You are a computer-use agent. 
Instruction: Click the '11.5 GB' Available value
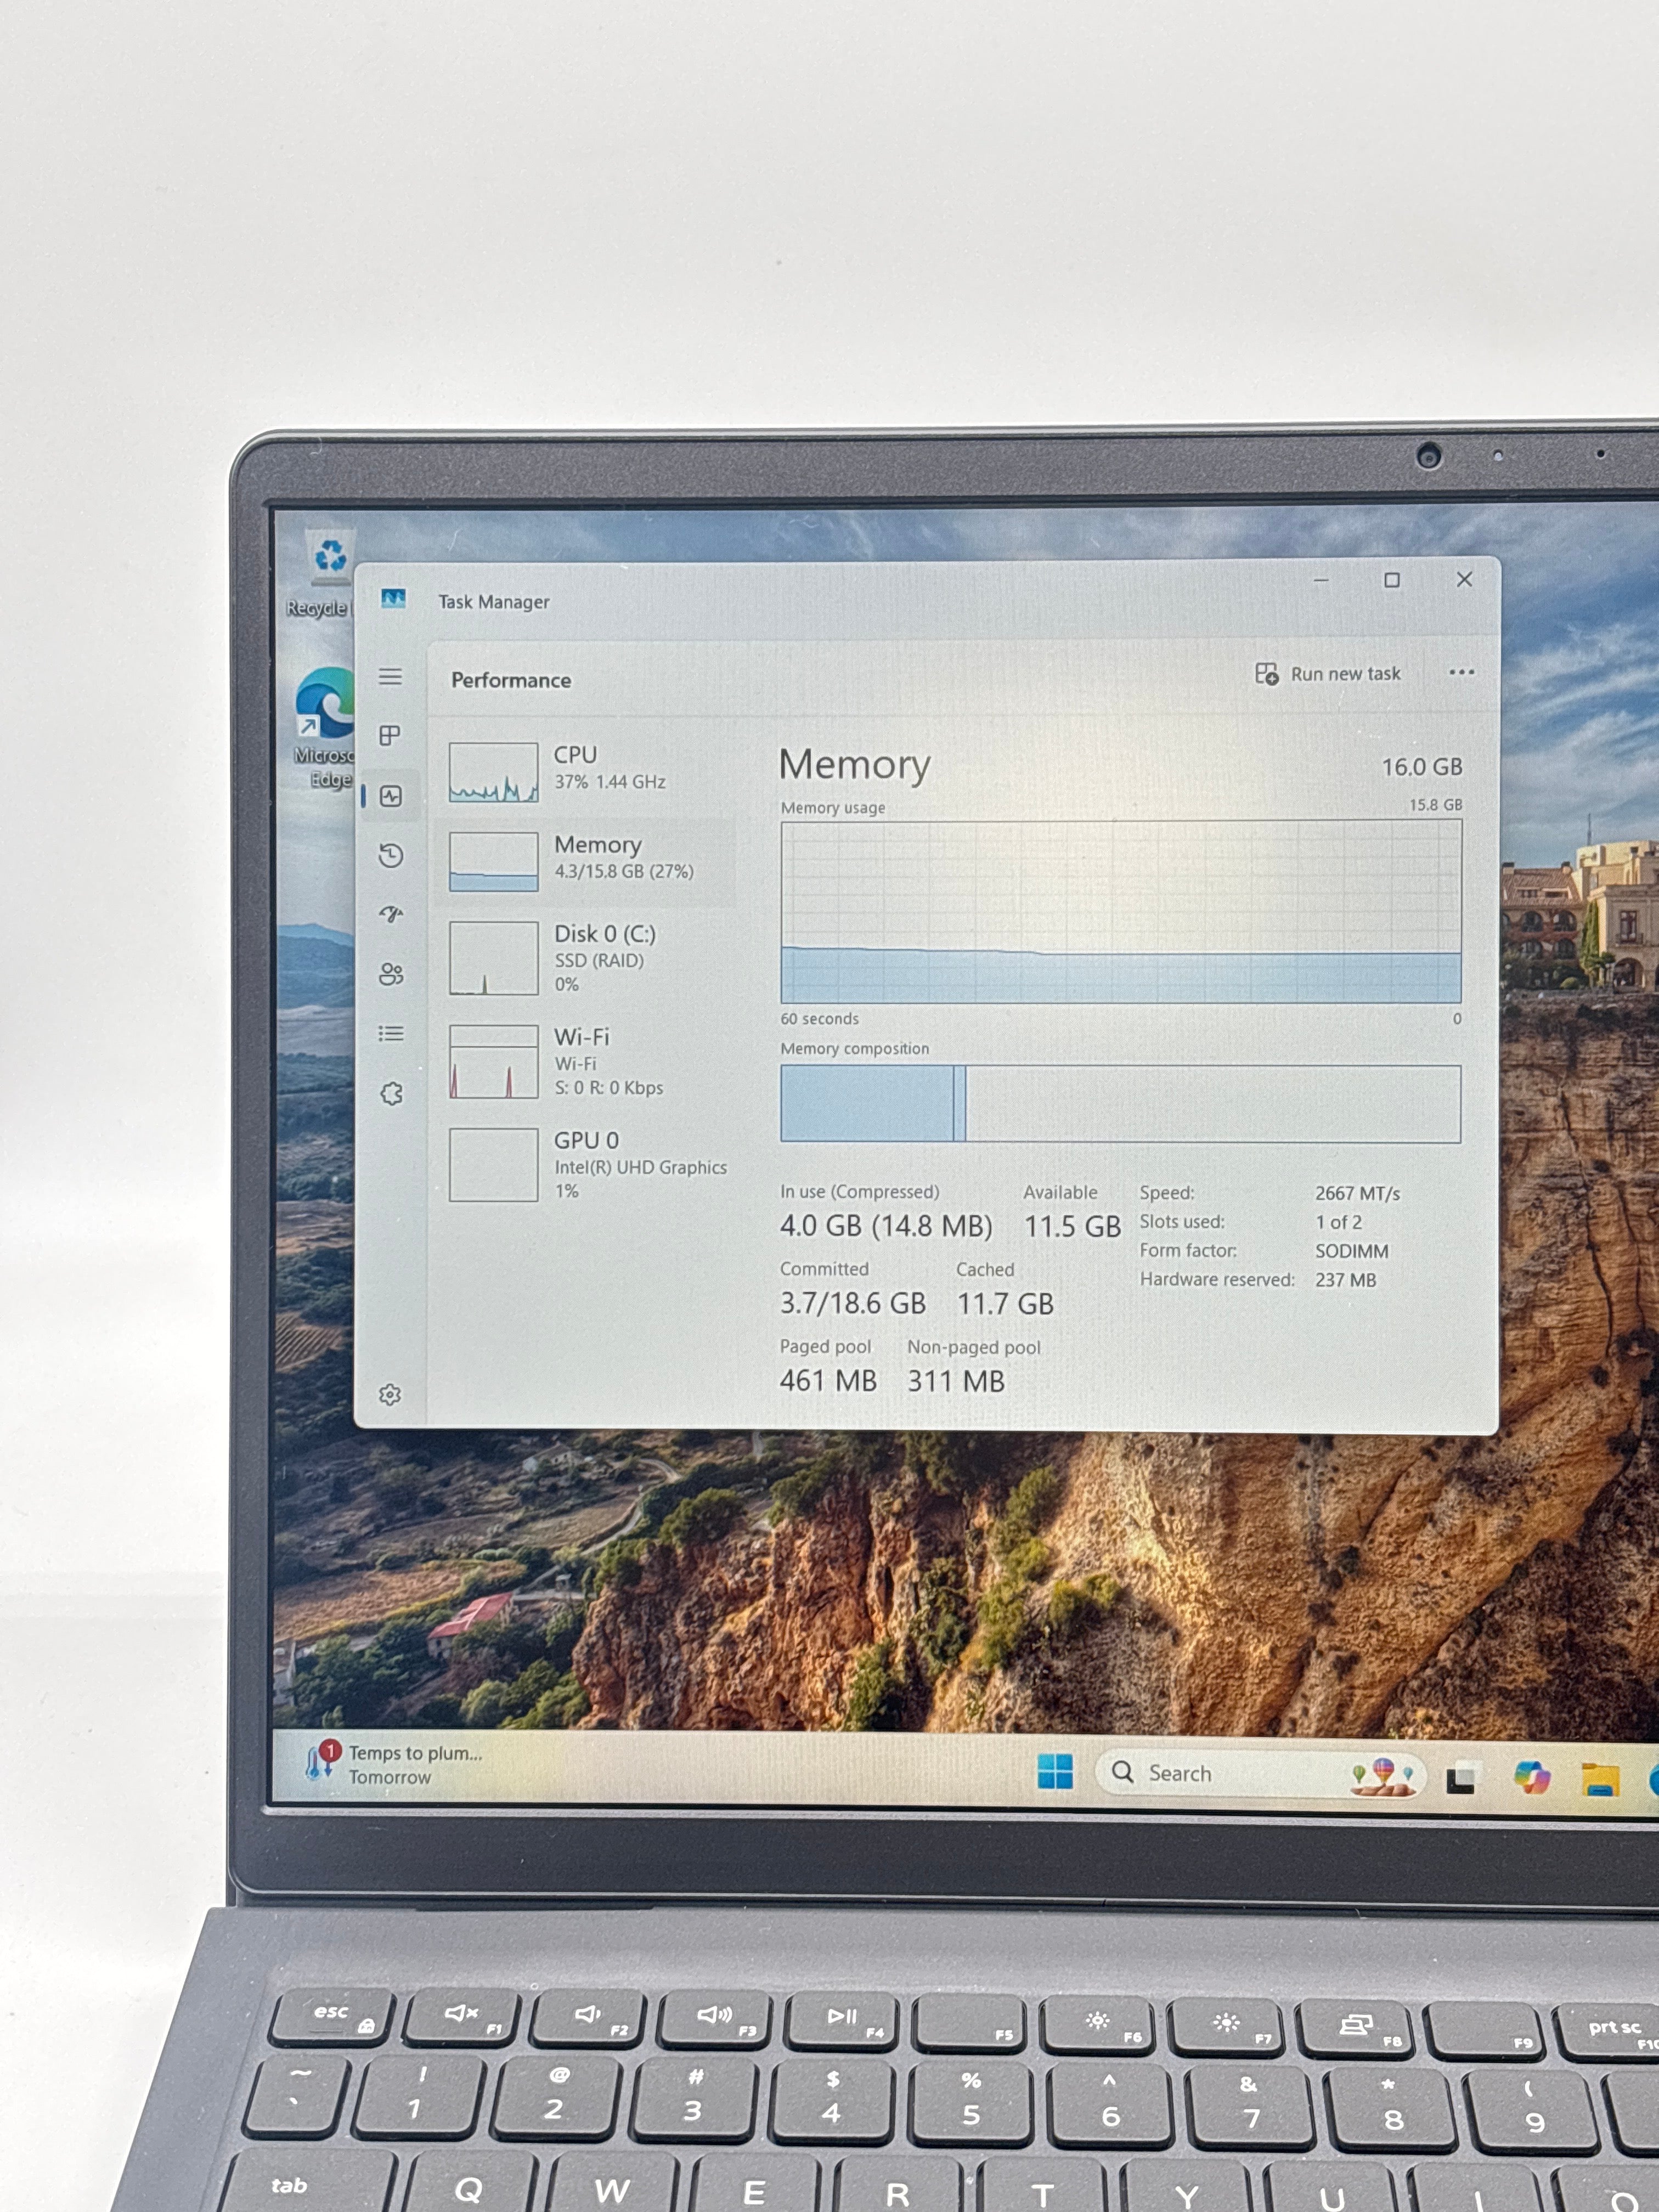coord(1072,1226)
